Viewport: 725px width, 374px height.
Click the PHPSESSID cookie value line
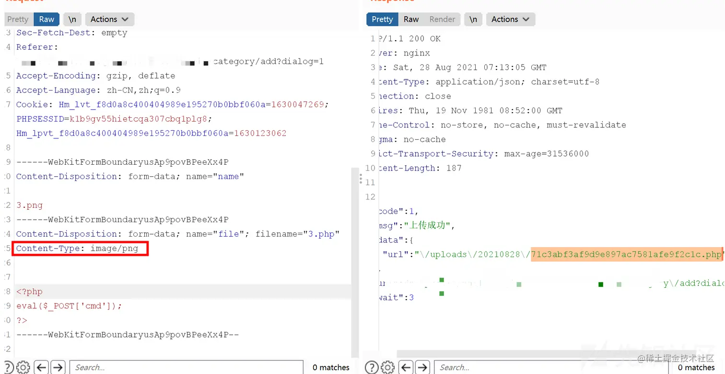[x=114, y=119]
